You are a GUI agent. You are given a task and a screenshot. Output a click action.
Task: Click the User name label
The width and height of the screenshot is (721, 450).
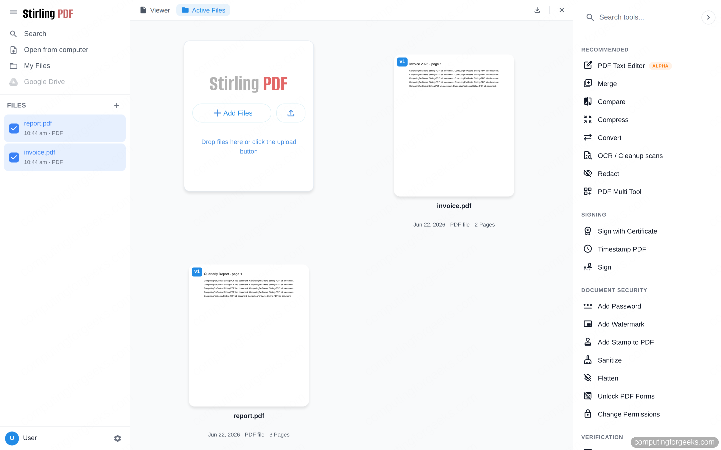point(30,438)
